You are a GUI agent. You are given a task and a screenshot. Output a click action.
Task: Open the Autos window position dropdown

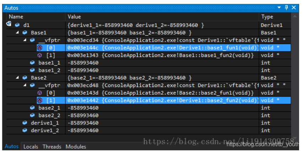(x=279, y=8)
